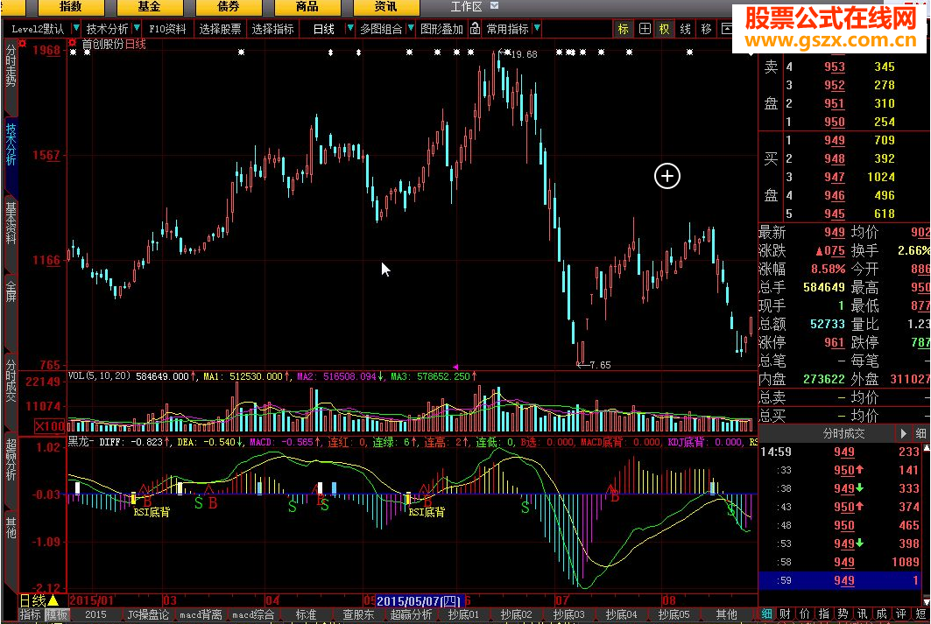Viewport: 931px width, 624px height.
Task: Click the F10资料 button
Action: coord(167,29)
